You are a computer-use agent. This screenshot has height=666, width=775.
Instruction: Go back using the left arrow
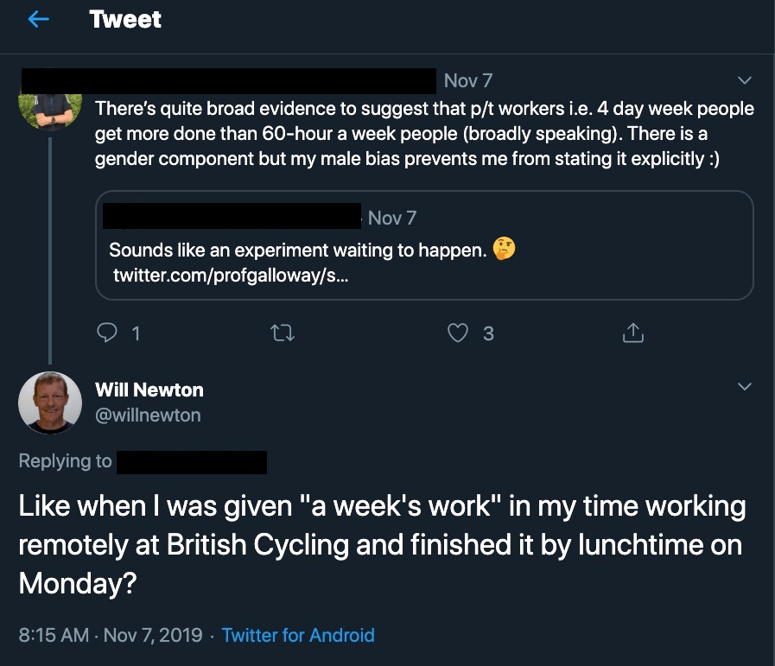click(x=37, y=20)
